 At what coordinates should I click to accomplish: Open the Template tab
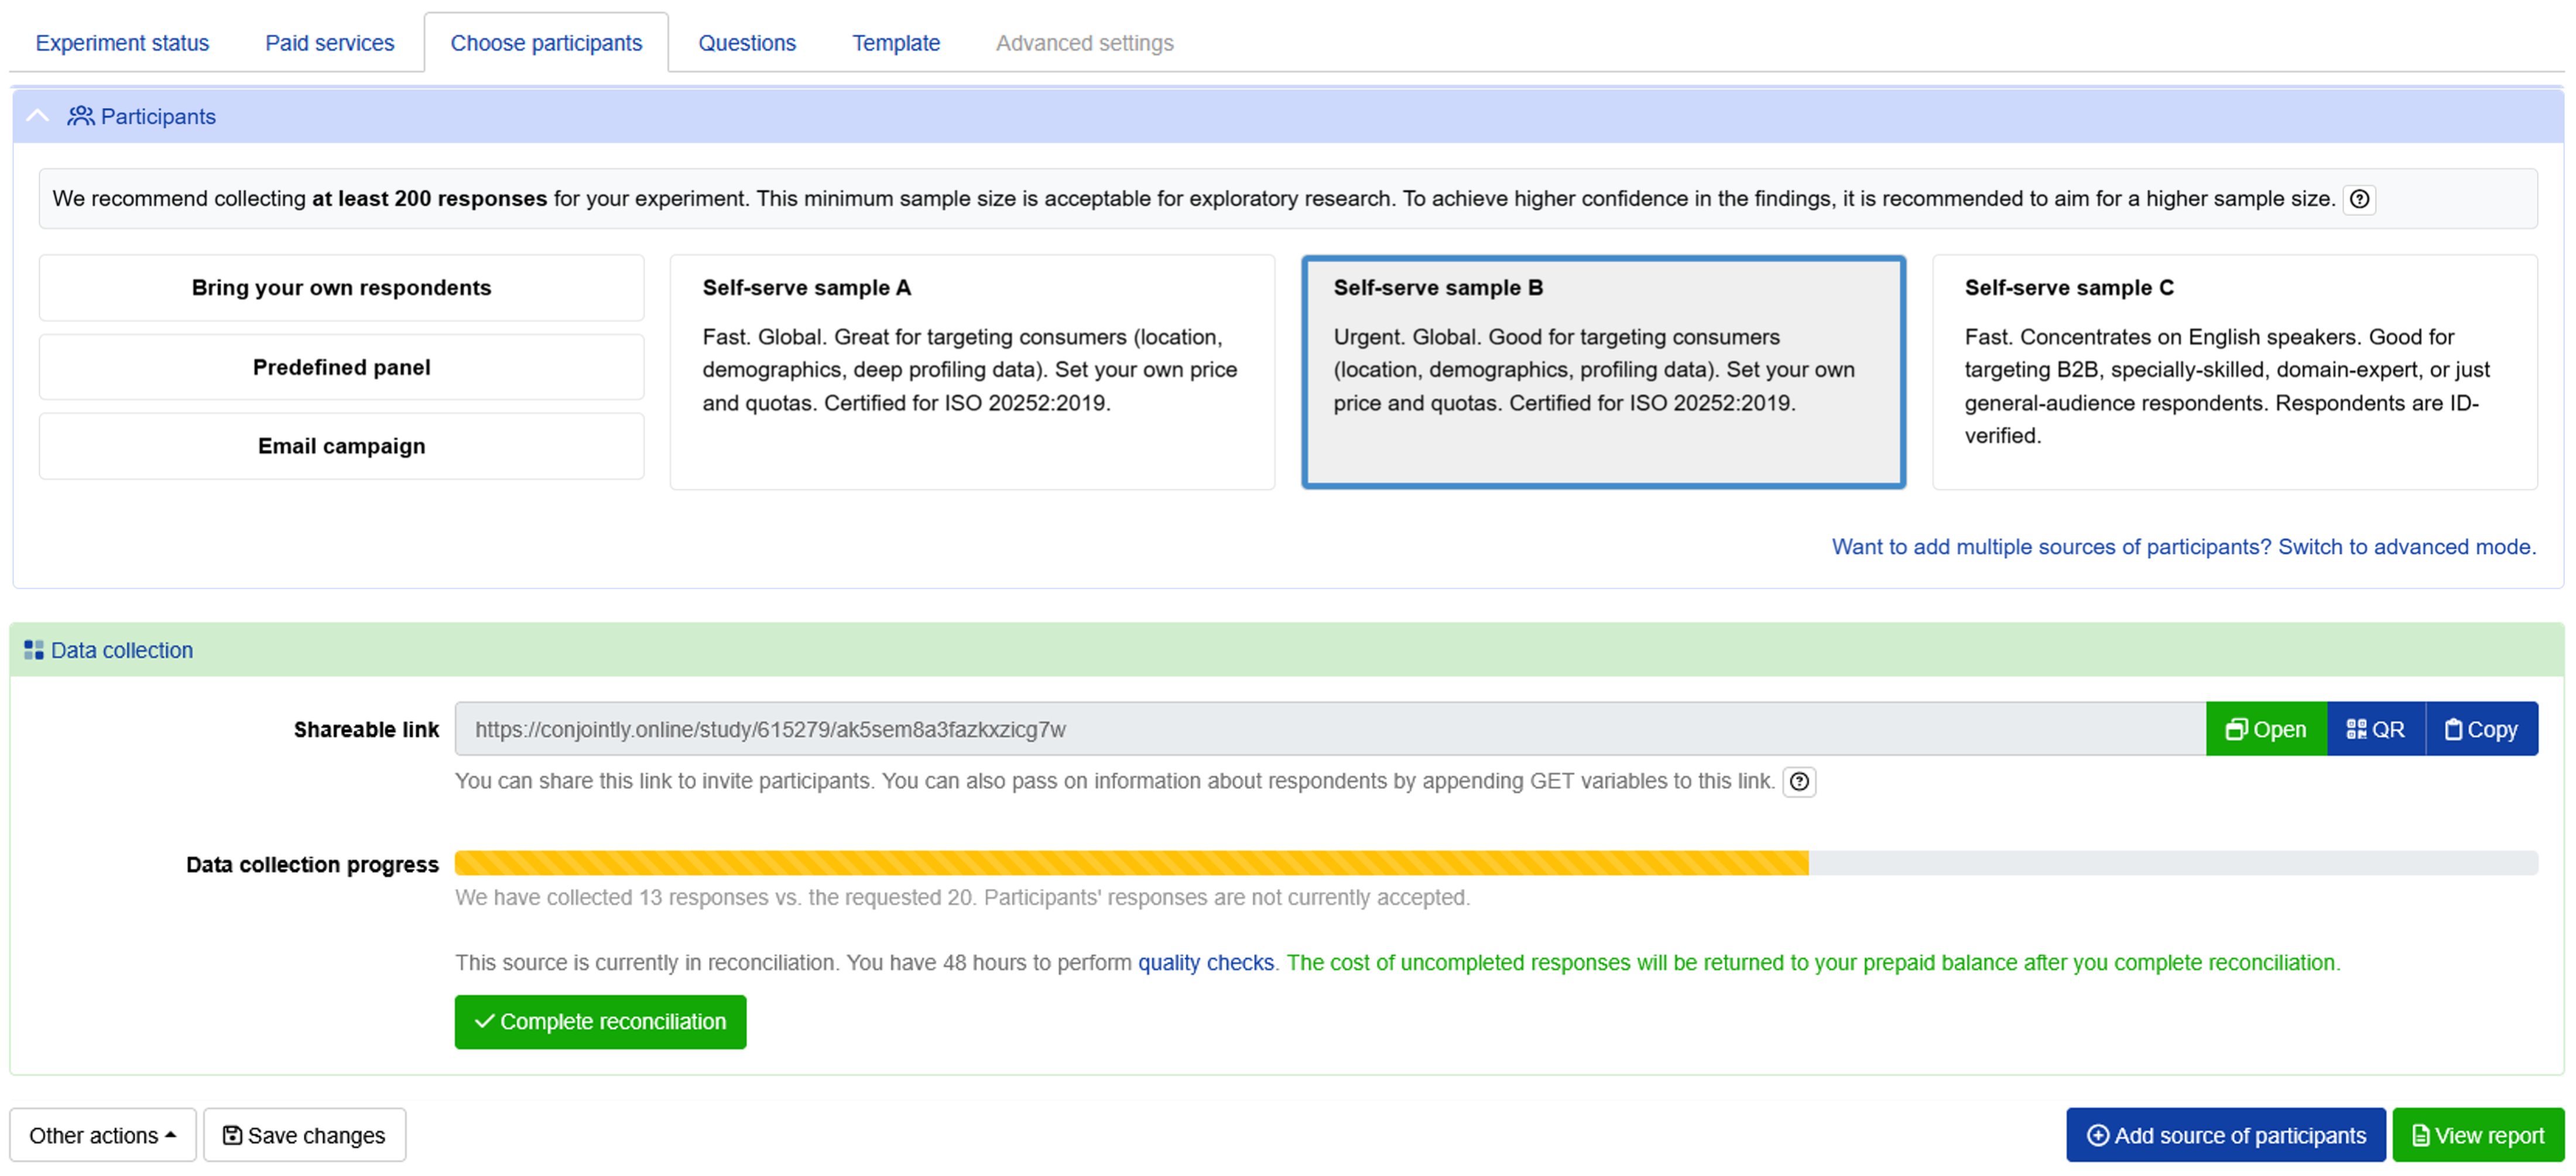point(896,43)
